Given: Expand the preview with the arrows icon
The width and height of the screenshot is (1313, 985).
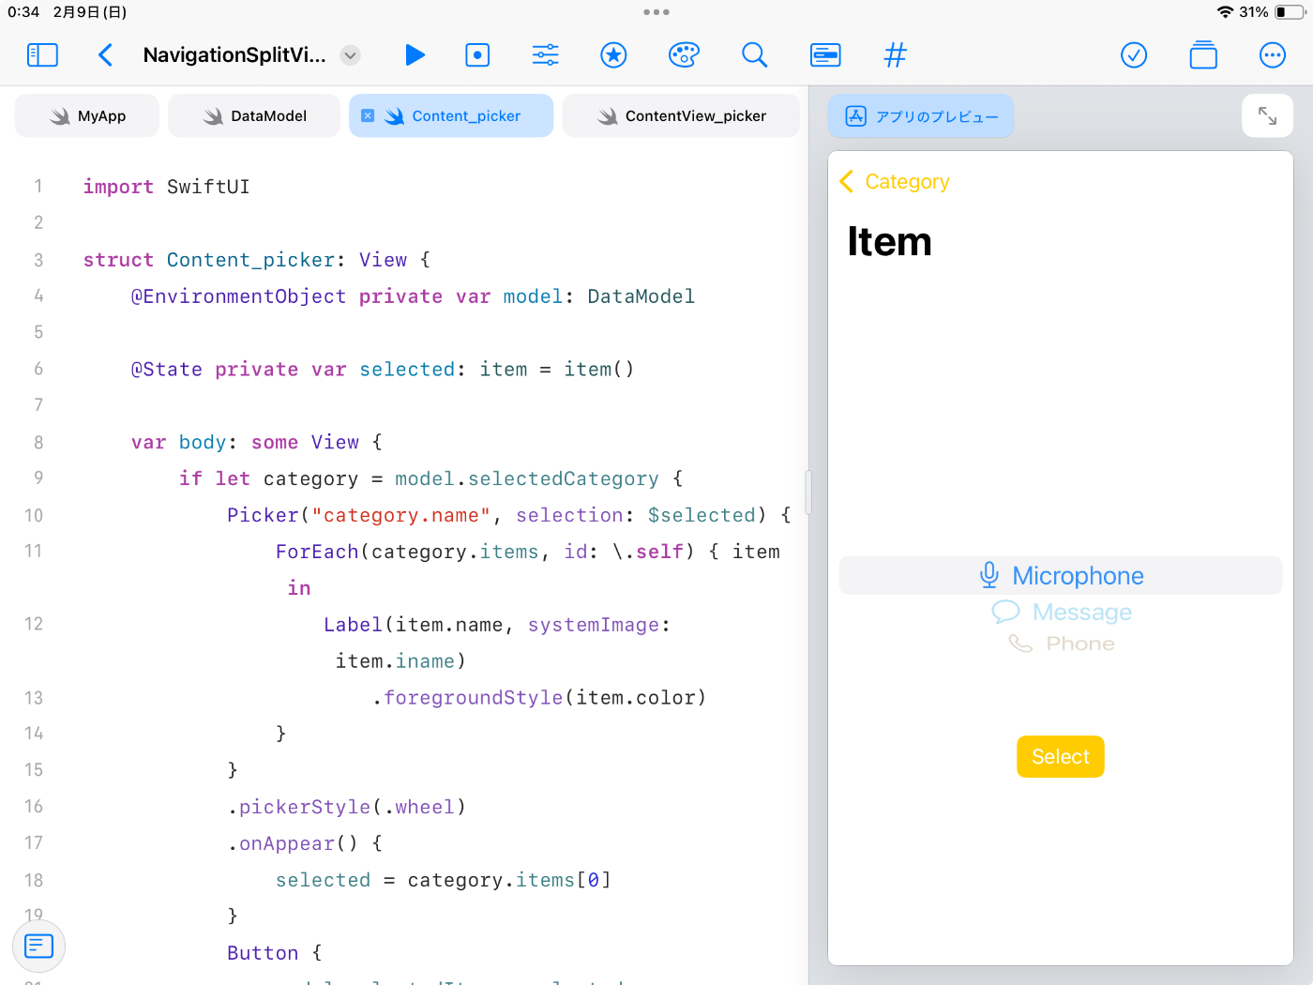Looking at the screenshot, I should coord(1267,116).
